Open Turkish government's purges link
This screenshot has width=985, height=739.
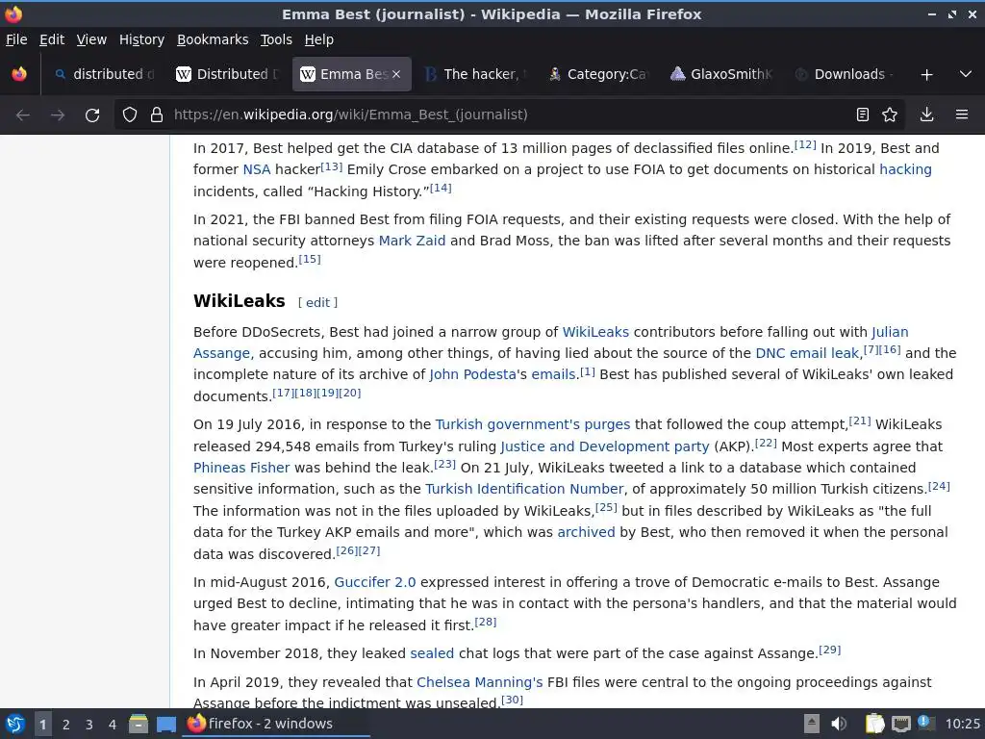(532, 424)
